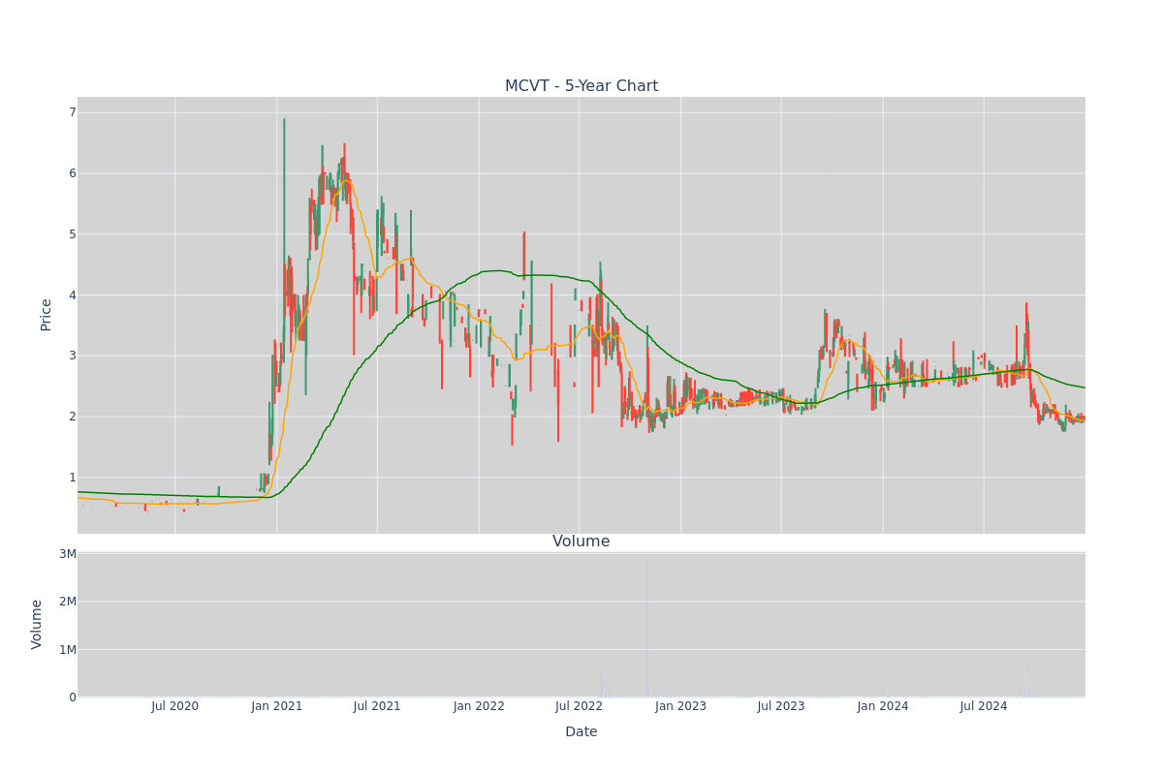The height and width of the screenshot is (775, 1163).
Task: Click the chart title MCVT - 5-Year Chart
Action: [581, 86]
